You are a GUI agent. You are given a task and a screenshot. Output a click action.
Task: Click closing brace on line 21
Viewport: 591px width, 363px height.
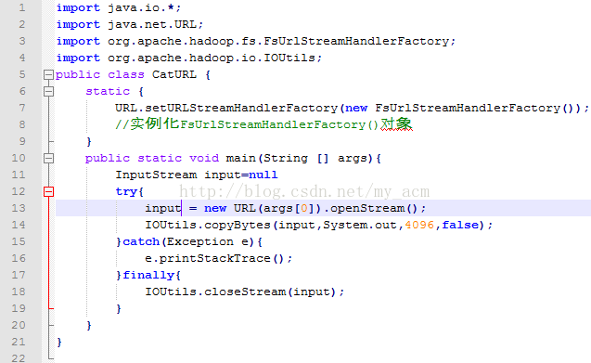59,342
